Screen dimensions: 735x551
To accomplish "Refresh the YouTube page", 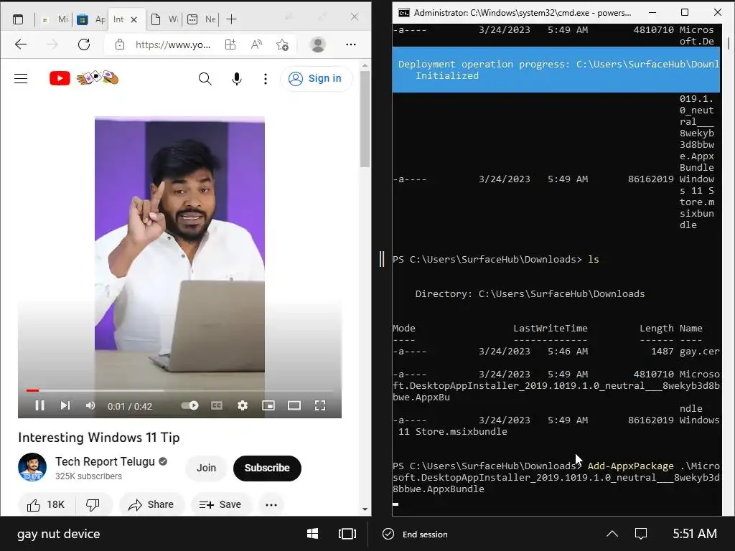I will [84, 44].
